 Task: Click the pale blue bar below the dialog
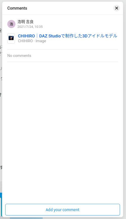click(x=26, y=218)
